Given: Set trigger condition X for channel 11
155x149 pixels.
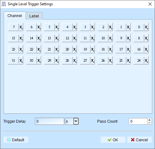Looking at the screenshot, I should click(92, 38).
